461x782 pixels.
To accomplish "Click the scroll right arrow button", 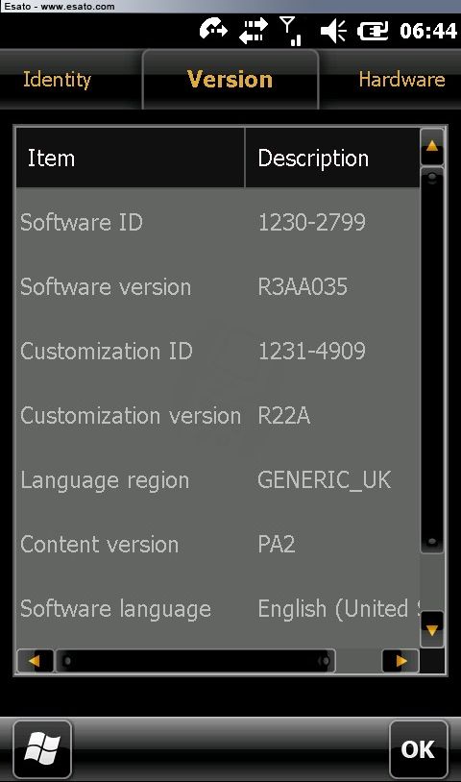I will tap(400, 661).
